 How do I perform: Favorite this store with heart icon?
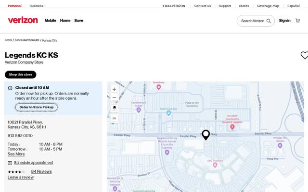(x=304, y=55)
